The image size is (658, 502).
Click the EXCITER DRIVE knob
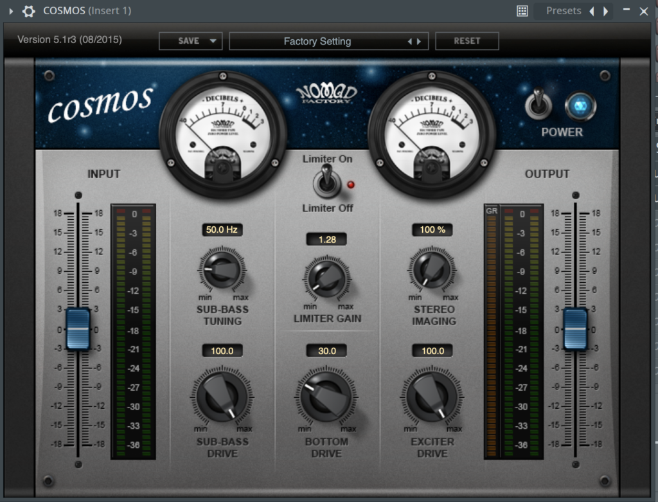tap(432, 396)
